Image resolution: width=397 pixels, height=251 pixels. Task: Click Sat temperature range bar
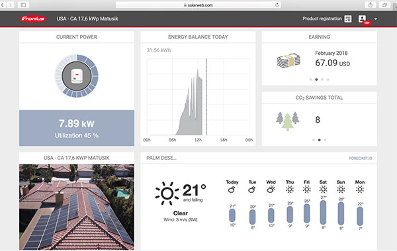pos(323,212)
